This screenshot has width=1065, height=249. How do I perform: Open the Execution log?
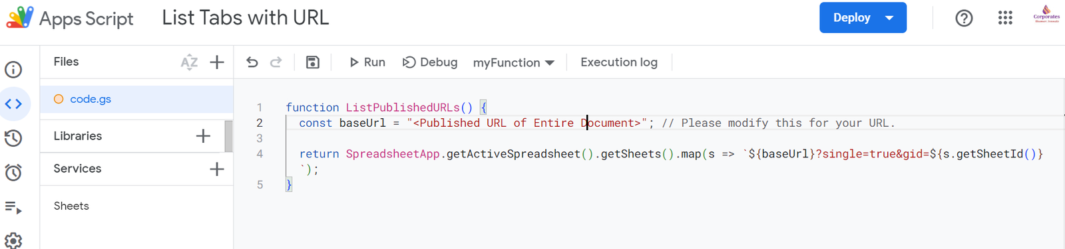619,62
